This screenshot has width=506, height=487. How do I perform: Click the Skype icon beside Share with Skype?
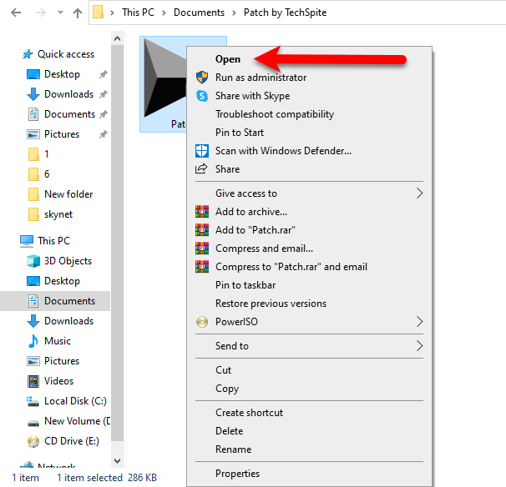(201, 96)
